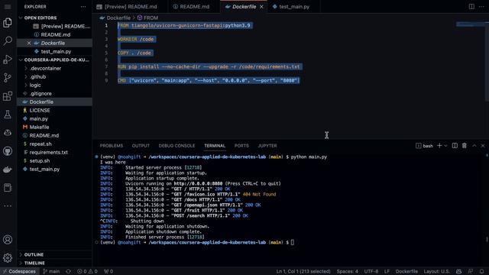Show additional views ellipsis in activity bar
The image size is (489, 275).
click(x=8, y=205)
